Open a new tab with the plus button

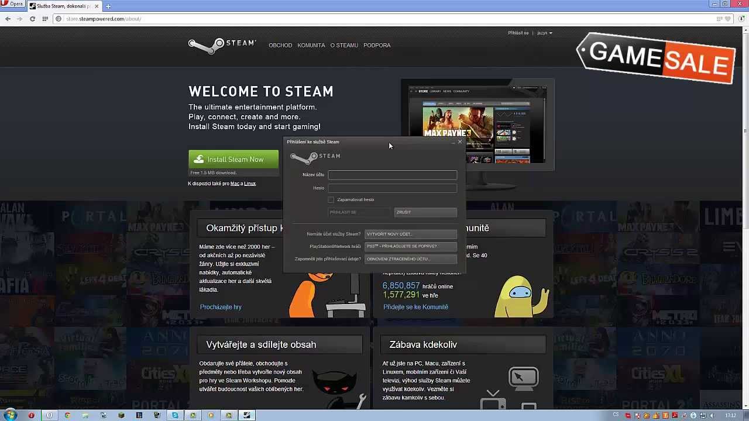point(108,6)
